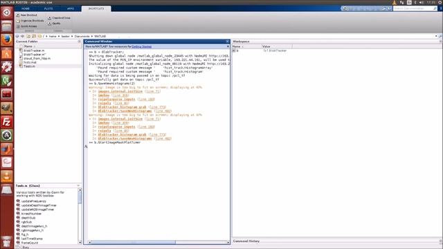Select BlobTracker.m in Current Folder
The image size is (443, 249).
34,50
